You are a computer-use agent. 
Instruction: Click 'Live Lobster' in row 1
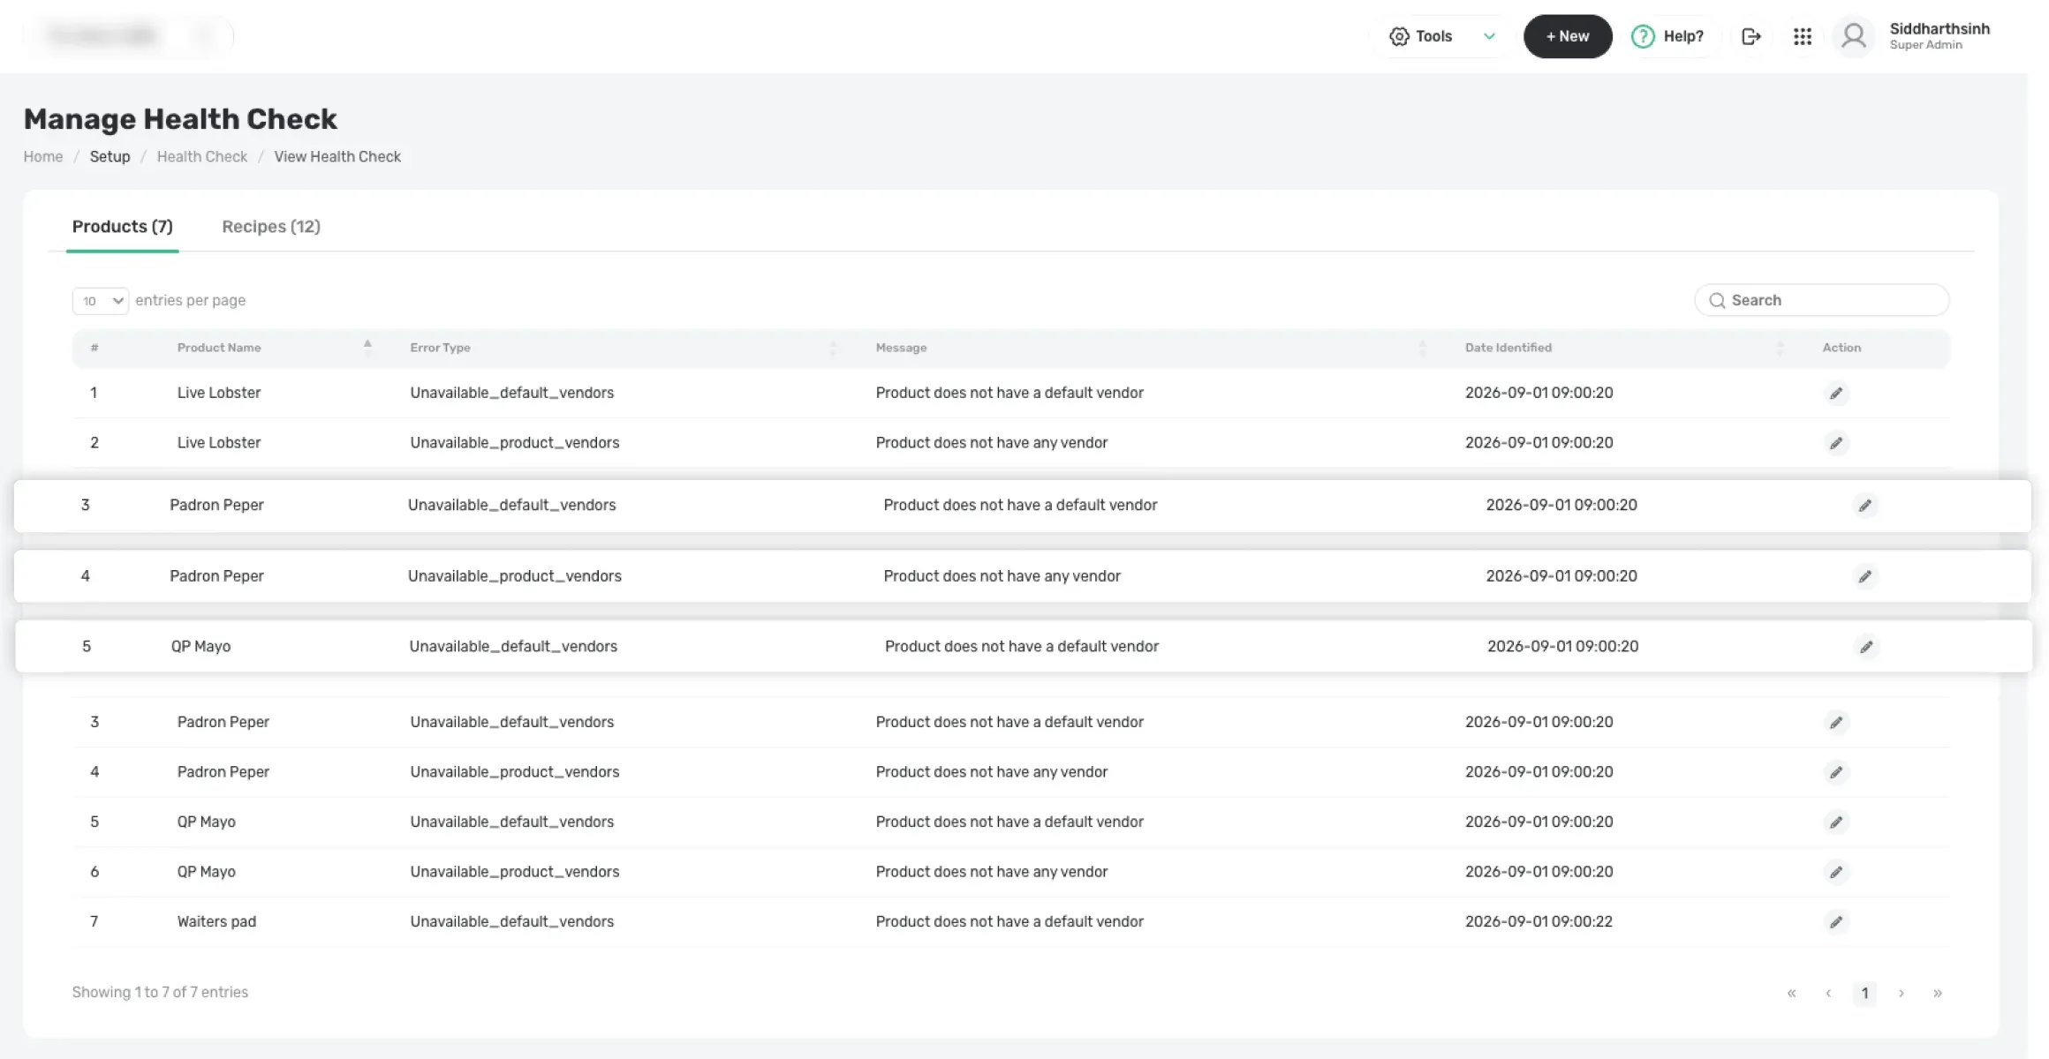coord(219,393)
